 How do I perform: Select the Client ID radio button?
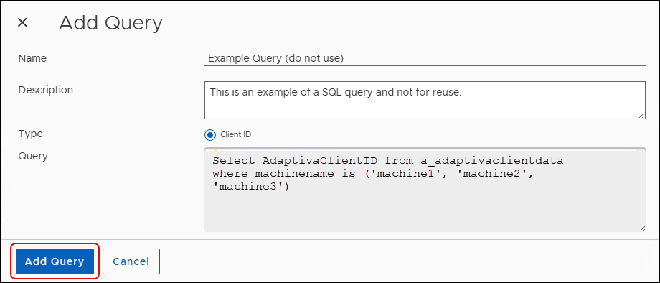[x=209, y=135]
